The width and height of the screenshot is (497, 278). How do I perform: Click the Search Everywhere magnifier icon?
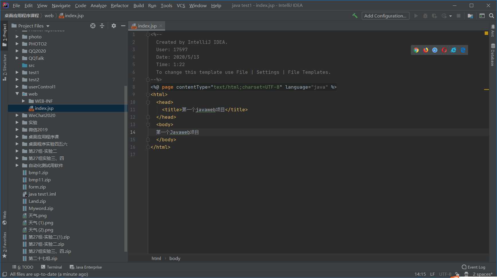[x=492, y=16]
